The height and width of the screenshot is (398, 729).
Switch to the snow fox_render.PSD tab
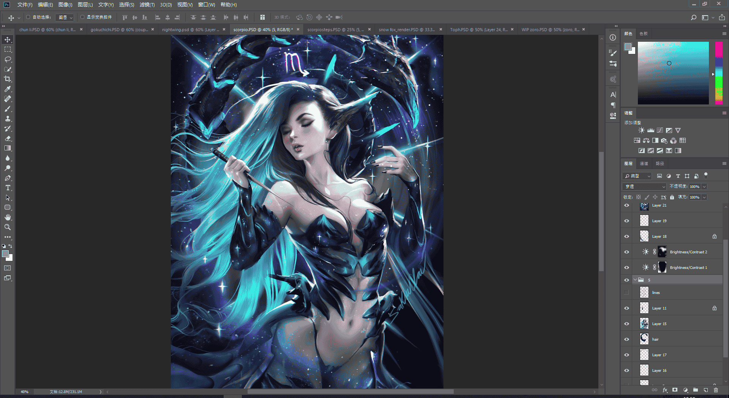[406, 30]
